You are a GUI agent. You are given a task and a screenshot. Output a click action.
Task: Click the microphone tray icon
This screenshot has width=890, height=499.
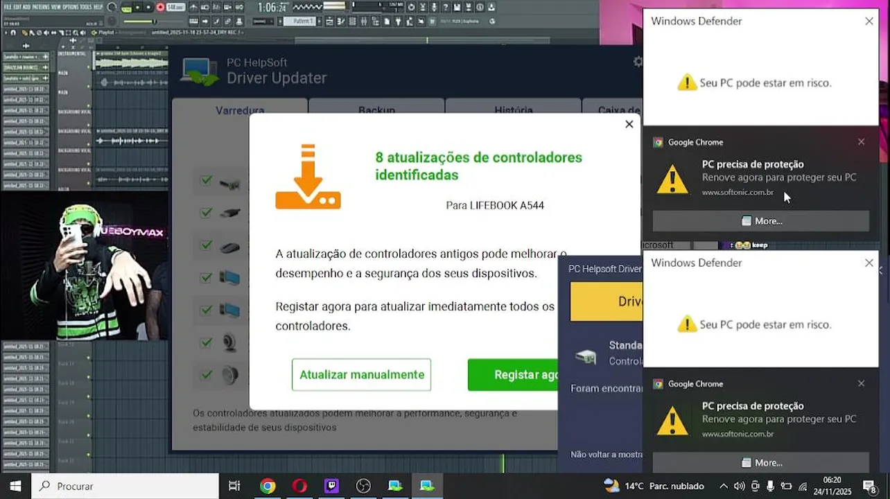770,486
